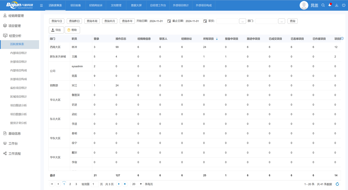Click the 查询本月 query button
348x190 pixels.
109,21
